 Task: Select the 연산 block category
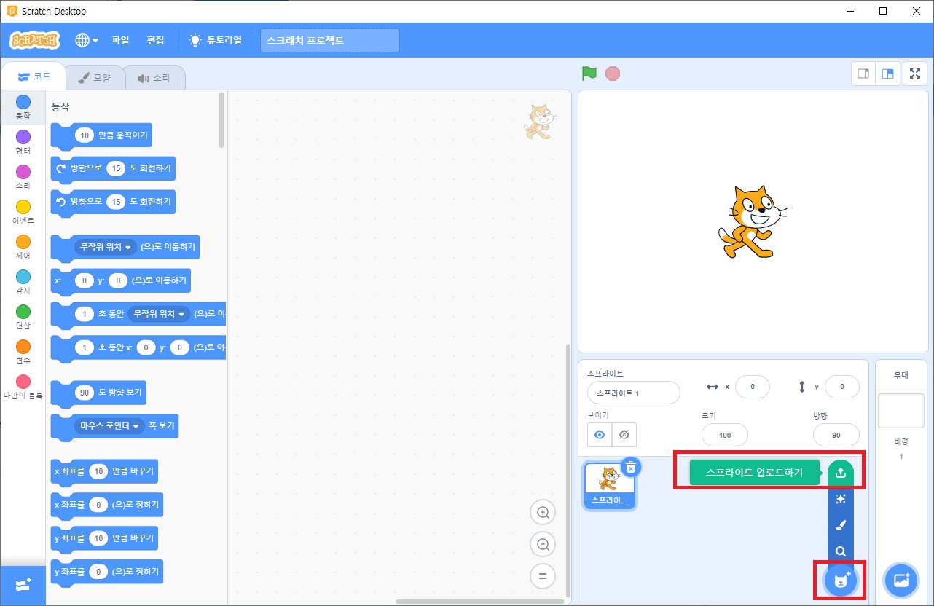point(23,317)
